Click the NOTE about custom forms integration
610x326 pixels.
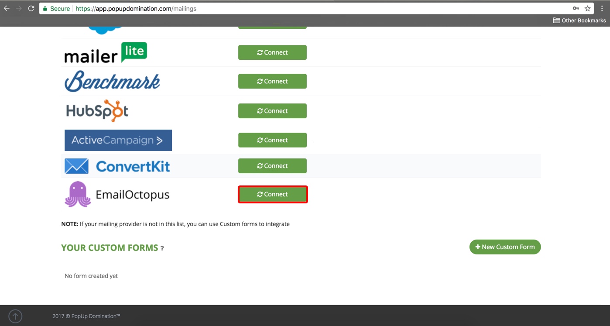175,224
